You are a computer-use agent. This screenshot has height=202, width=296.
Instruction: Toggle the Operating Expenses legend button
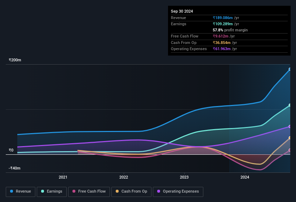pyautogui.click(x=178, y=192)
